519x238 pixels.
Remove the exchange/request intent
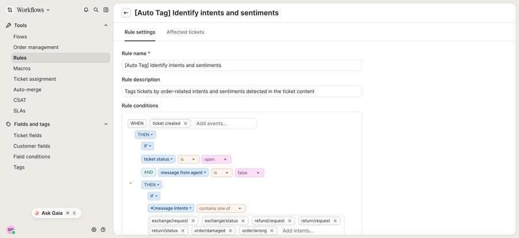tap(193, 221)
